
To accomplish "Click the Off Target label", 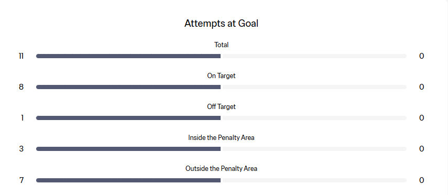I will click(222, 106).
